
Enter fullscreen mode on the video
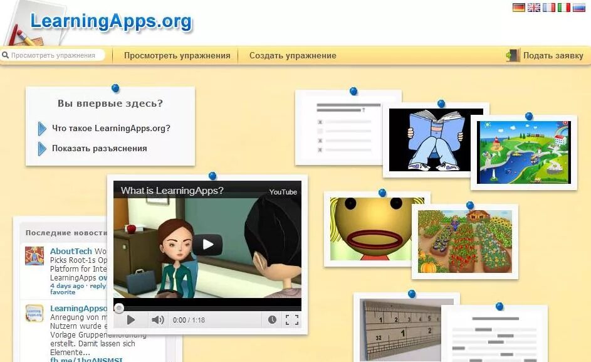[291, 320]
